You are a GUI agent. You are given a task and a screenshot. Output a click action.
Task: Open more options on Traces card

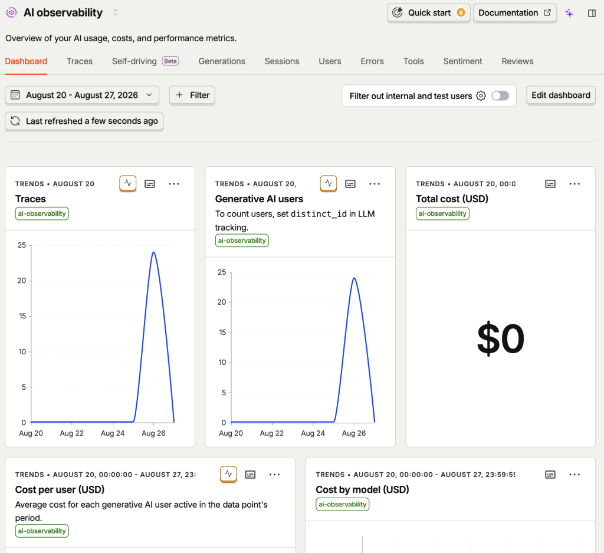click(174, 184)
